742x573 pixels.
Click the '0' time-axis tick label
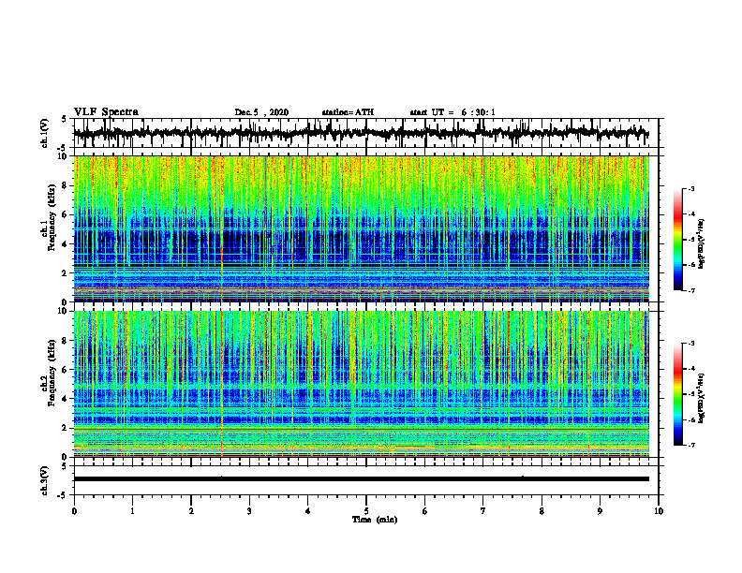[74, 511]
